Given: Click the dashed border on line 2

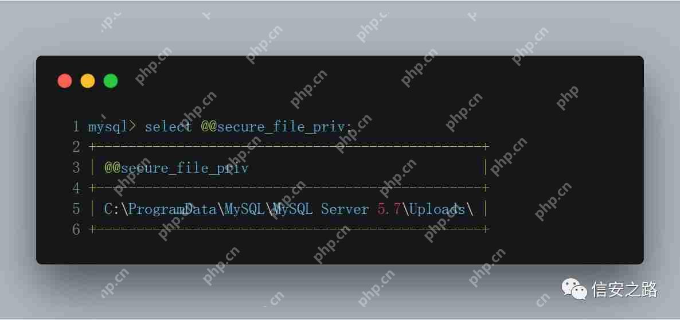Looking at the screenshot, I should click(289, 147).
